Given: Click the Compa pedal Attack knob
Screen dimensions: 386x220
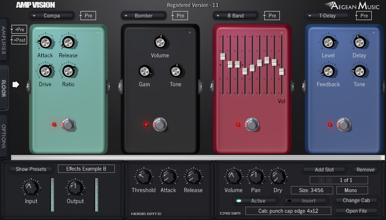Looking at the screenshot, I should 45,43.
